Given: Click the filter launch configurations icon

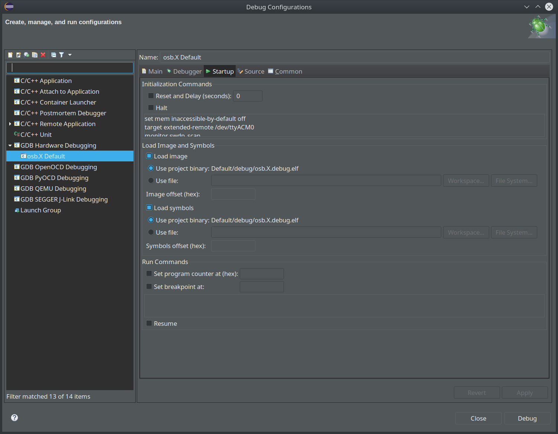Looking at the screenshot, I should (x=62, y=55).
